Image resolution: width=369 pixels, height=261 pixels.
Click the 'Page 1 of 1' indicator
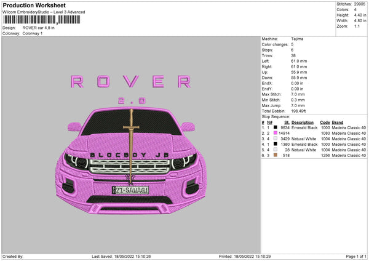356,256
